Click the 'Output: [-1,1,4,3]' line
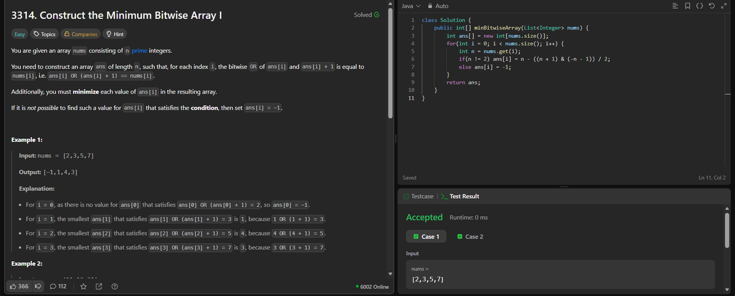This screenshot has width=735, height=296. pos(48,172)
